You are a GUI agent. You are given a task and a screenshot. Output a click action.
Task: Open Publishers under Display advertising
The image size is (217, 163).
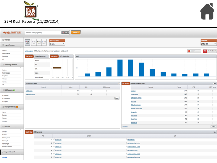click(x=5, y=118)
